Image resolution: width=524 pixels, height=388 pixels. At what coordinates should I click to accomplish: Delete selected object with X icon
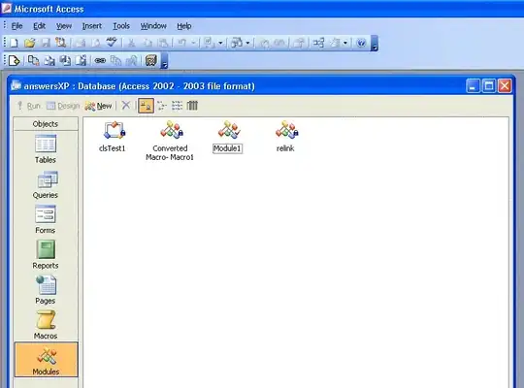click(125, 106)
